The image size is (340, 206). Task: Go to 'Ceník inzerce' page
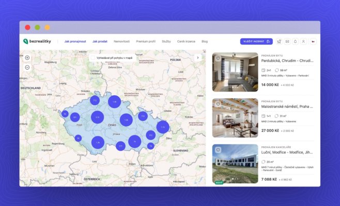click(187, 41)
